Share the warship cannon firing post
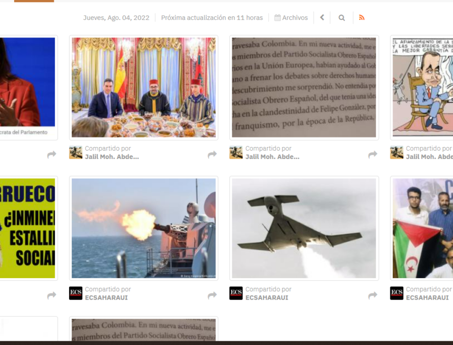Viewport: 453px width, 345px height. [212, 295]
